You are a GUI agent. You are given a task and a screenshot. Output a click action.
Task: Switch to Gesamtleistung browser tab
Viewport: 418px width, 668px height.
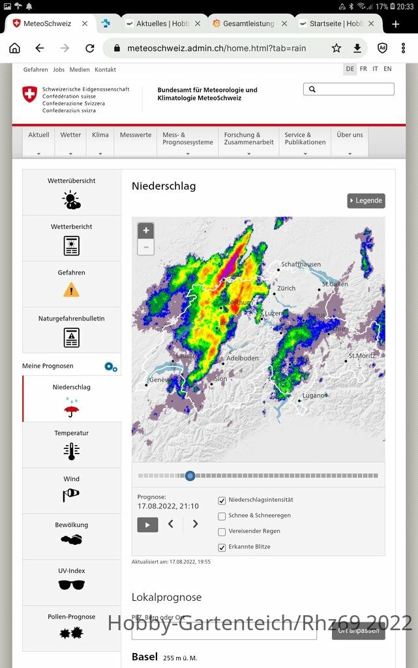[249, 24]
